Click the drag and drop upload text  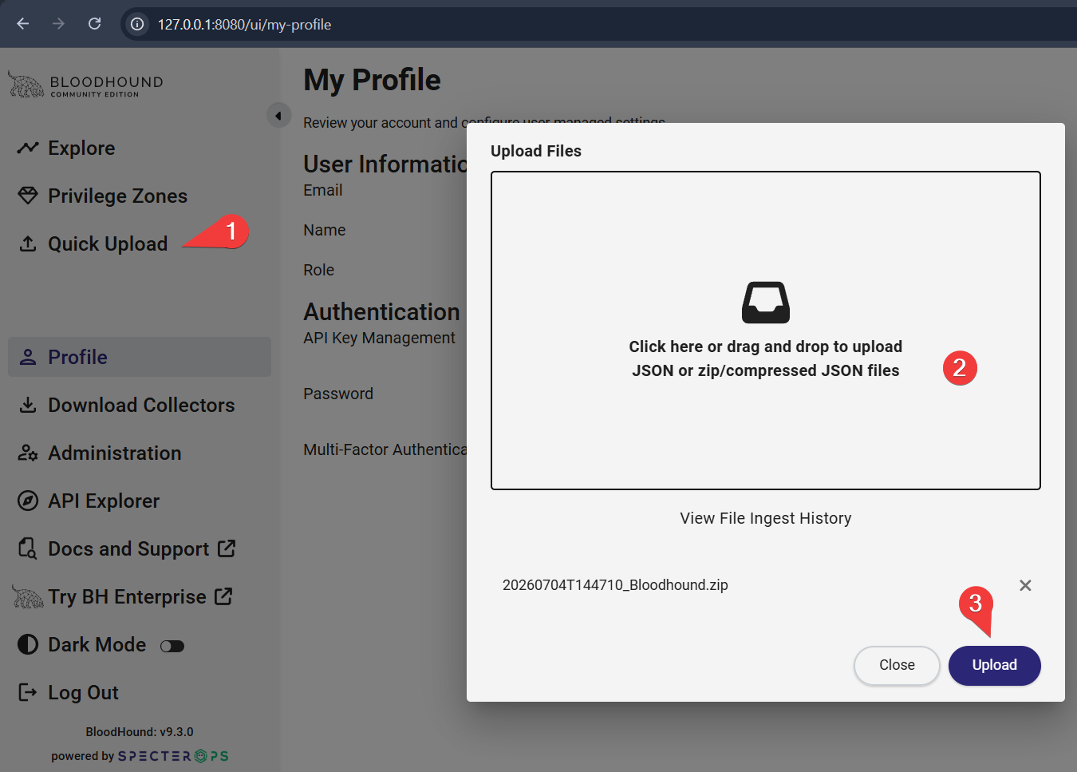[x=766, y=358]
